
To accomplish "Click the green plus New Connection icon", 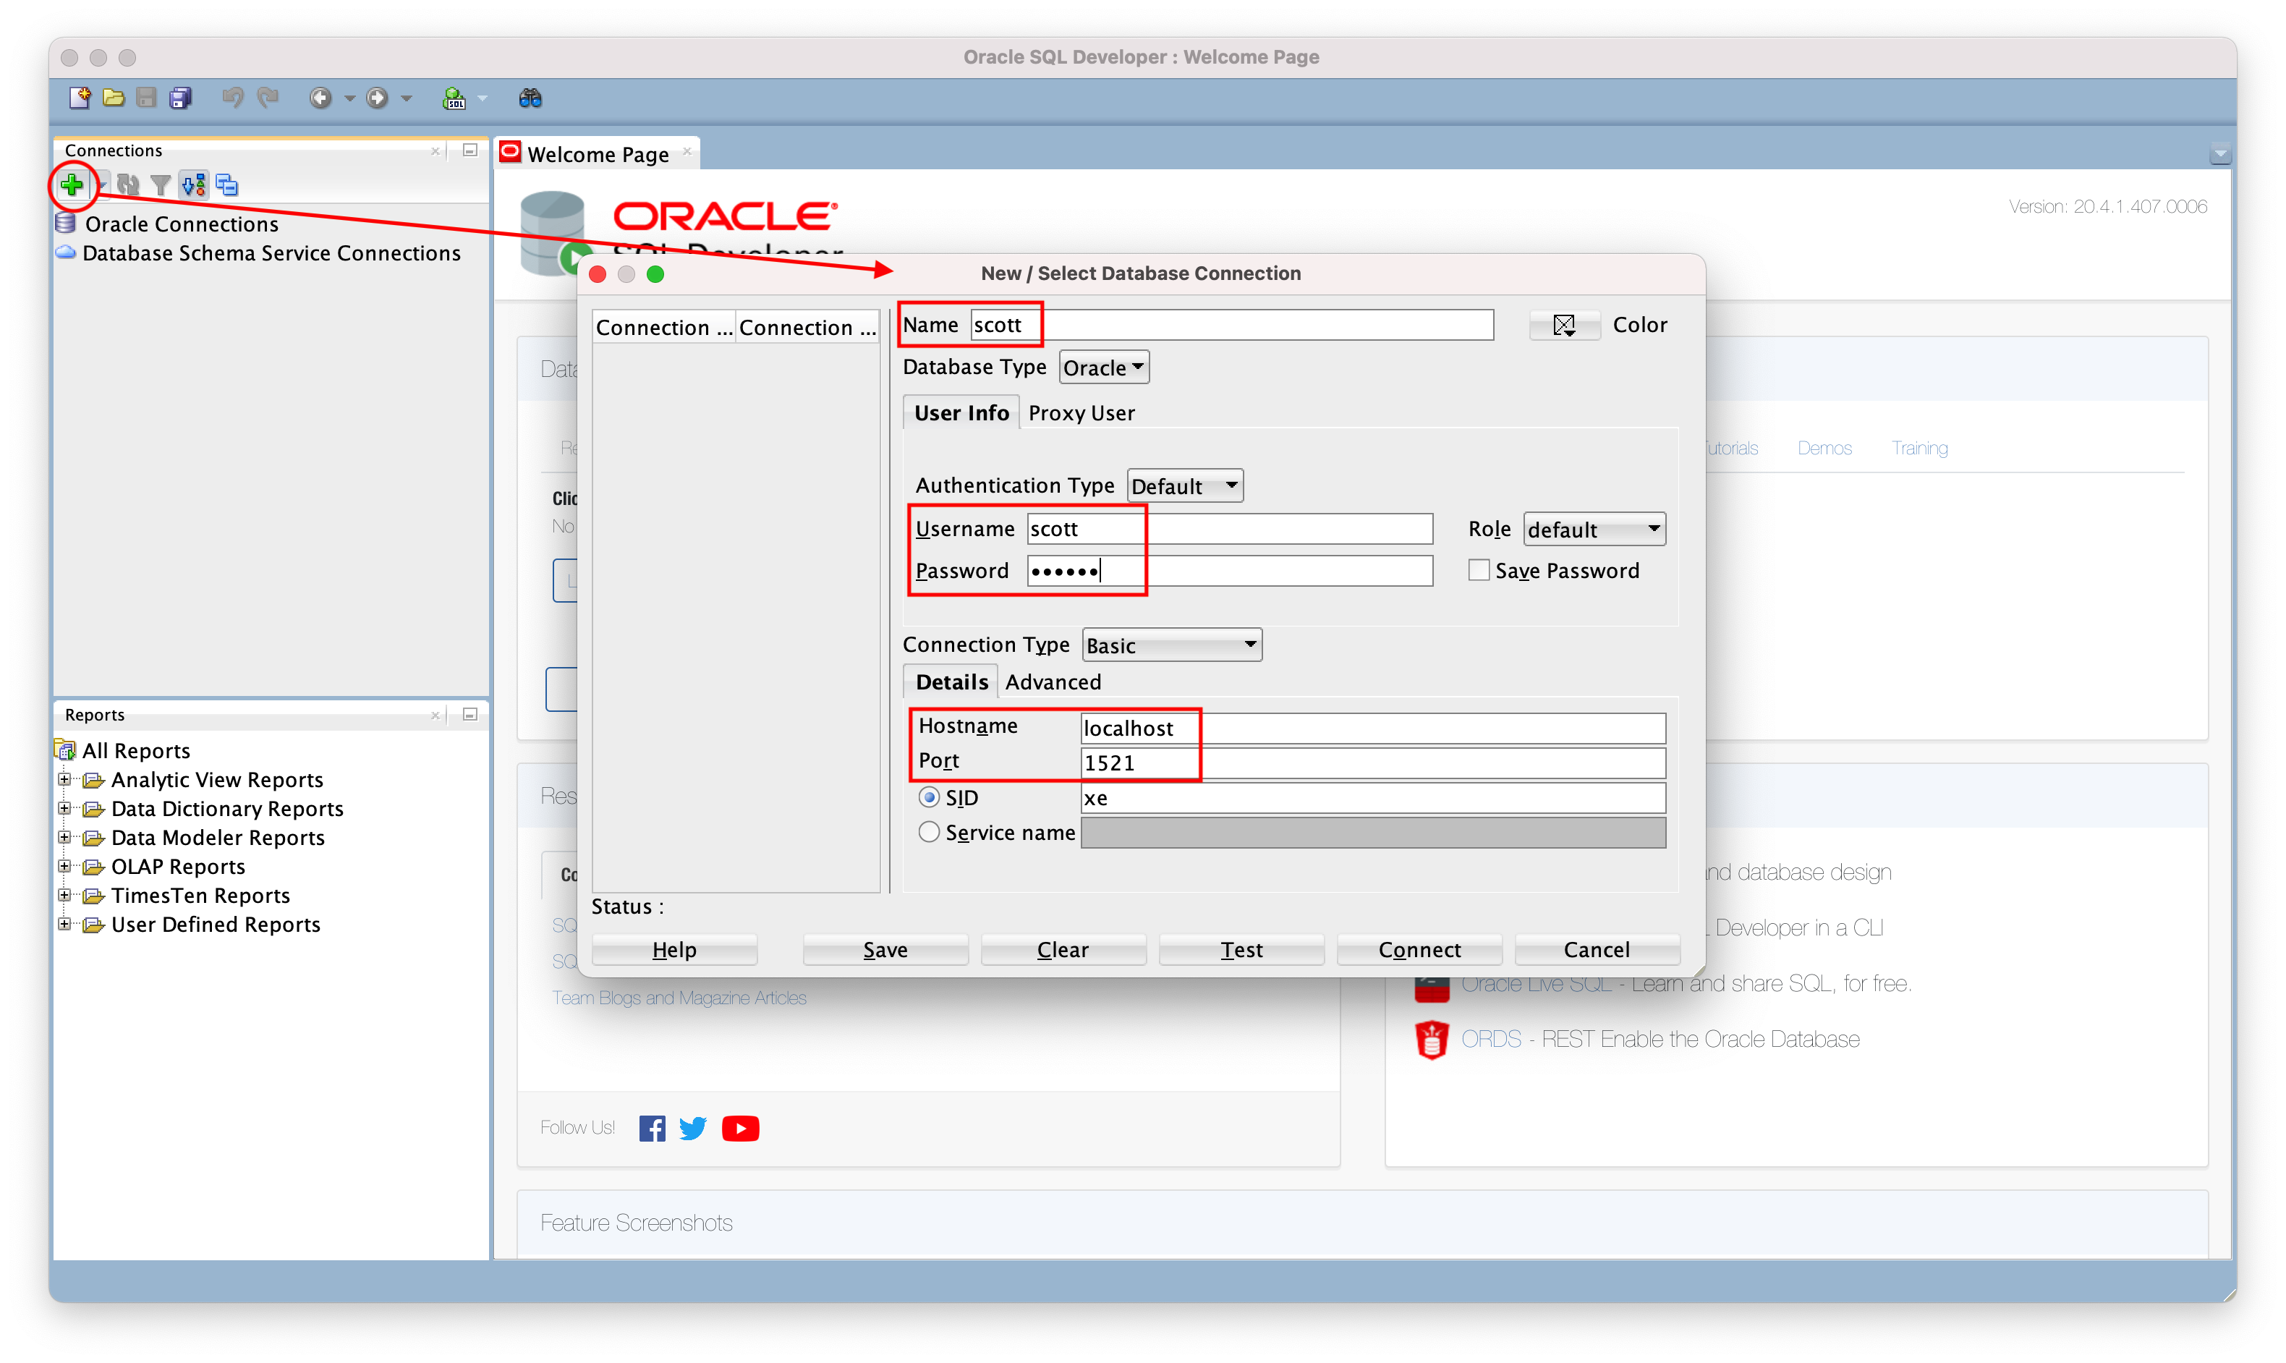I will [72, 185].
